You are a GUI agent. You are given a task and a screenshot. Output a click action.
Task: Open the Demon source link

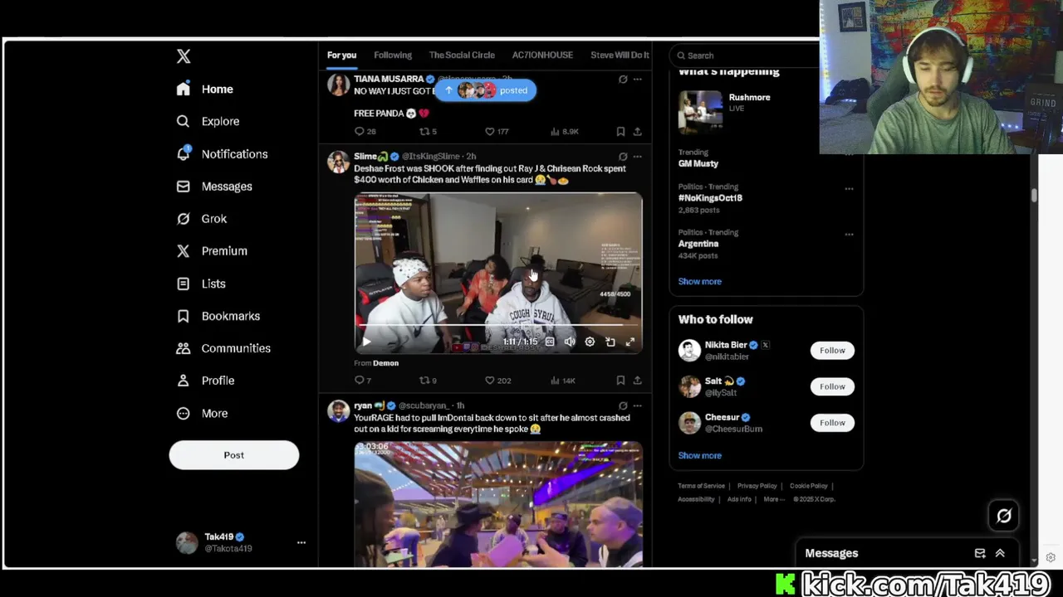coord(386,363)
